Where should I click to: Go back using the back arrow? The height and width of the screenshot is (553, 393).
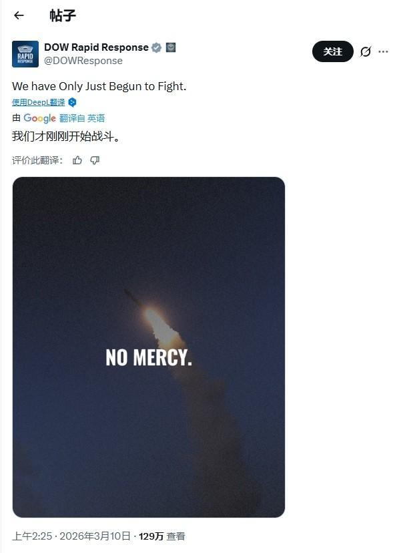(17, 16)
